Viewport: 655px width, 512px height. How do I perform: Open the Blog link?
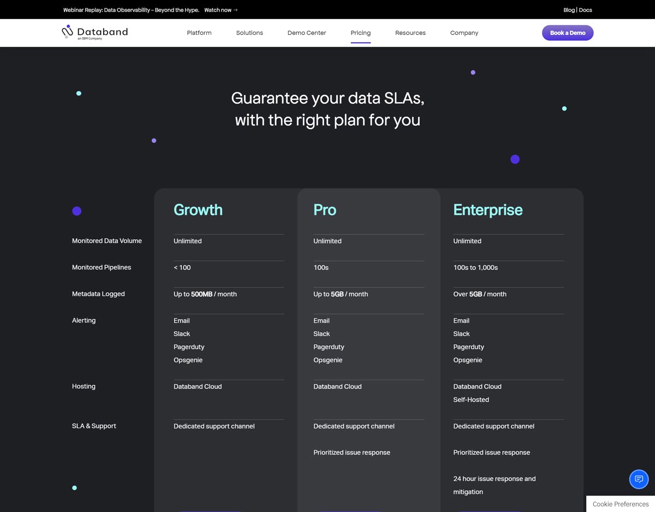[x=569, y=10]
